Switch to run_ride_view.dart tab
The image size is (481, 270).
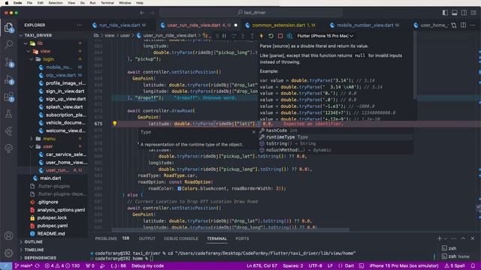click(119, 25)
